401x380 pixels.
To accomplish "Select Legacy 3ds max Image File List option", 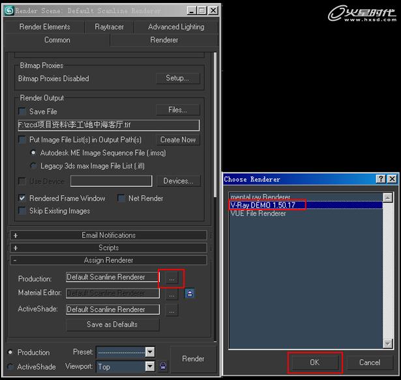I will click(33, 166).
